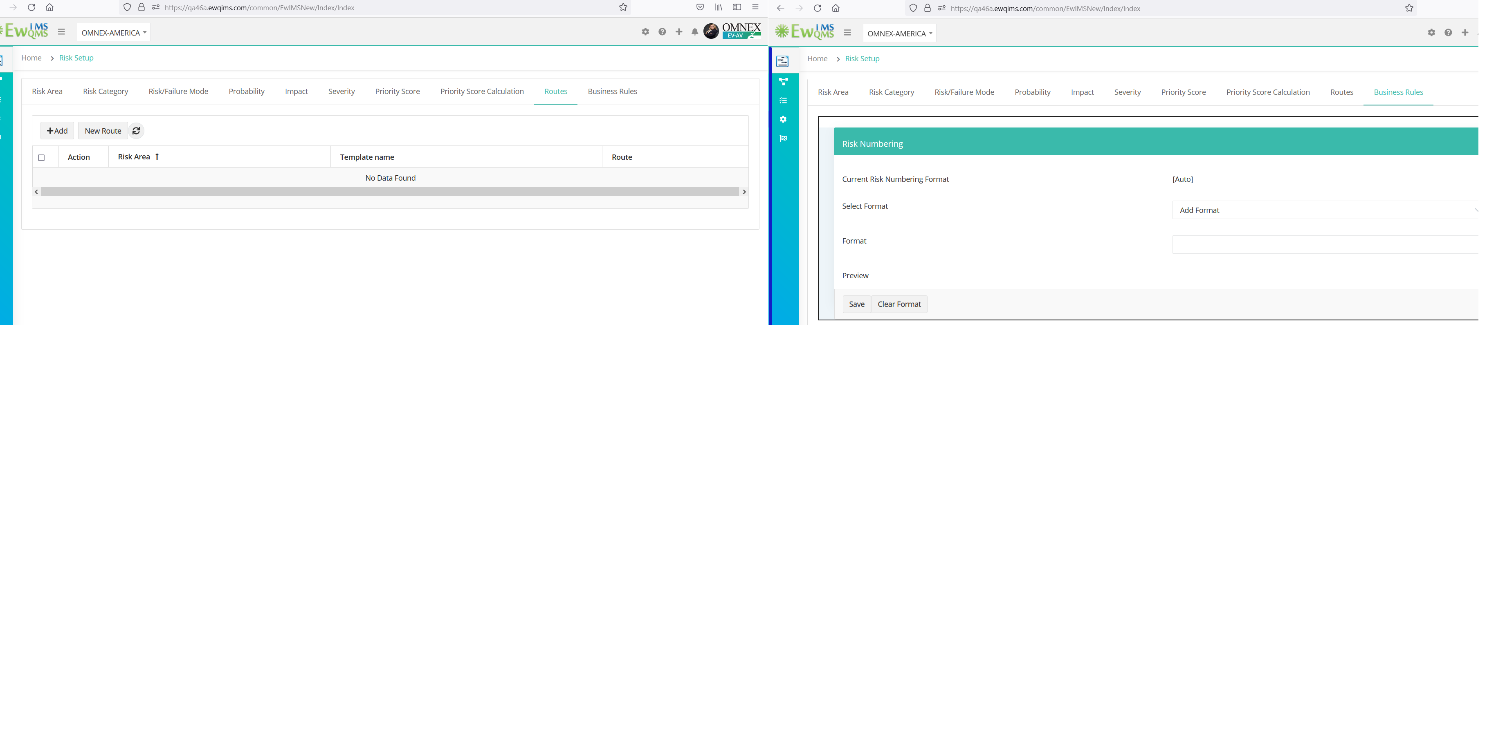
Task: Toggle hamburger menu beside right EwQIMS logo
Action: [x=847, y=33]
